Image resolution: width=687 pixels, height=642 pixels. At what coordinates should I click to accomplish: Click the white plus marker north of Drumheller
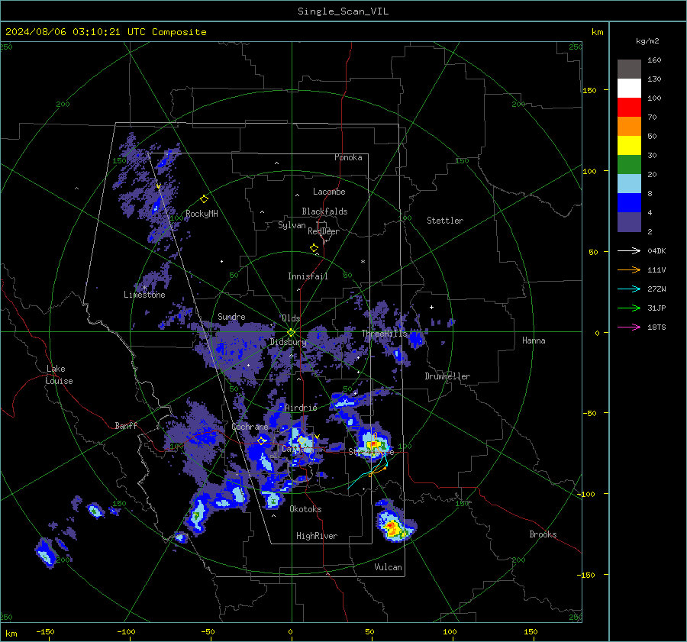pyautogui.click(x=431, y=307)
